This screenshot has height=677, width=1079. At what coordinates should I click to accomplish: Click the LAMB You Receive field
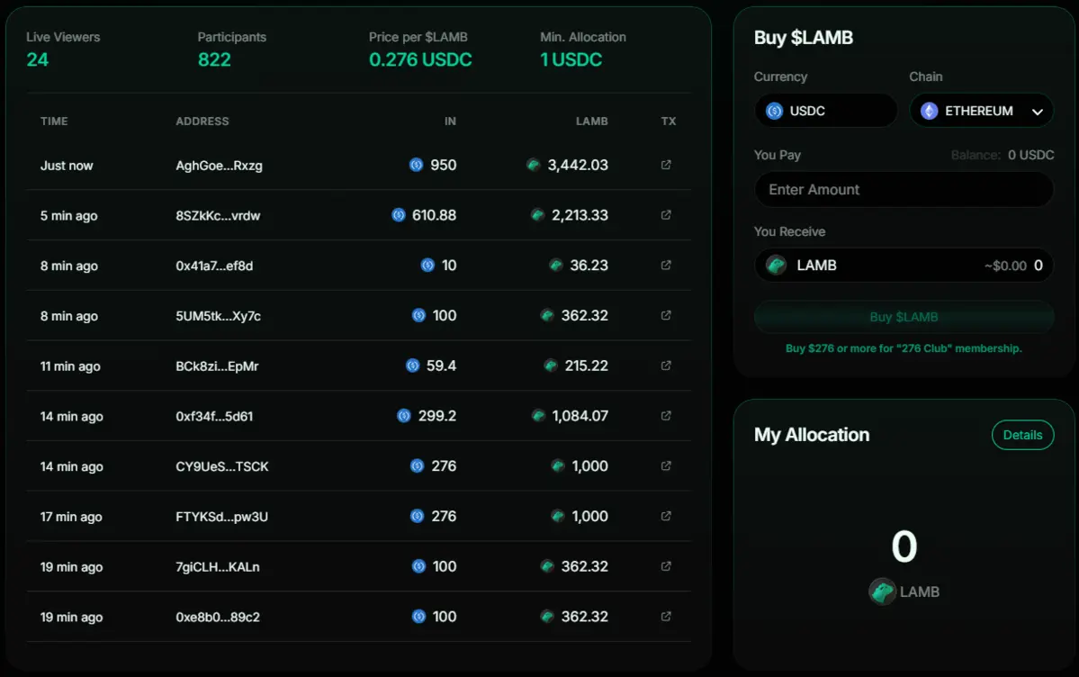pyautogui.click(x=904, y=266)
